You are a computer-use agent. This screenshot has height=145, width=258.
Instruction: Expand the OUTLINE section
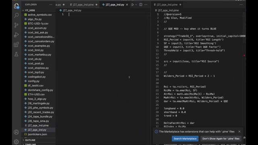pyautogui.click(x=30, y=140)
